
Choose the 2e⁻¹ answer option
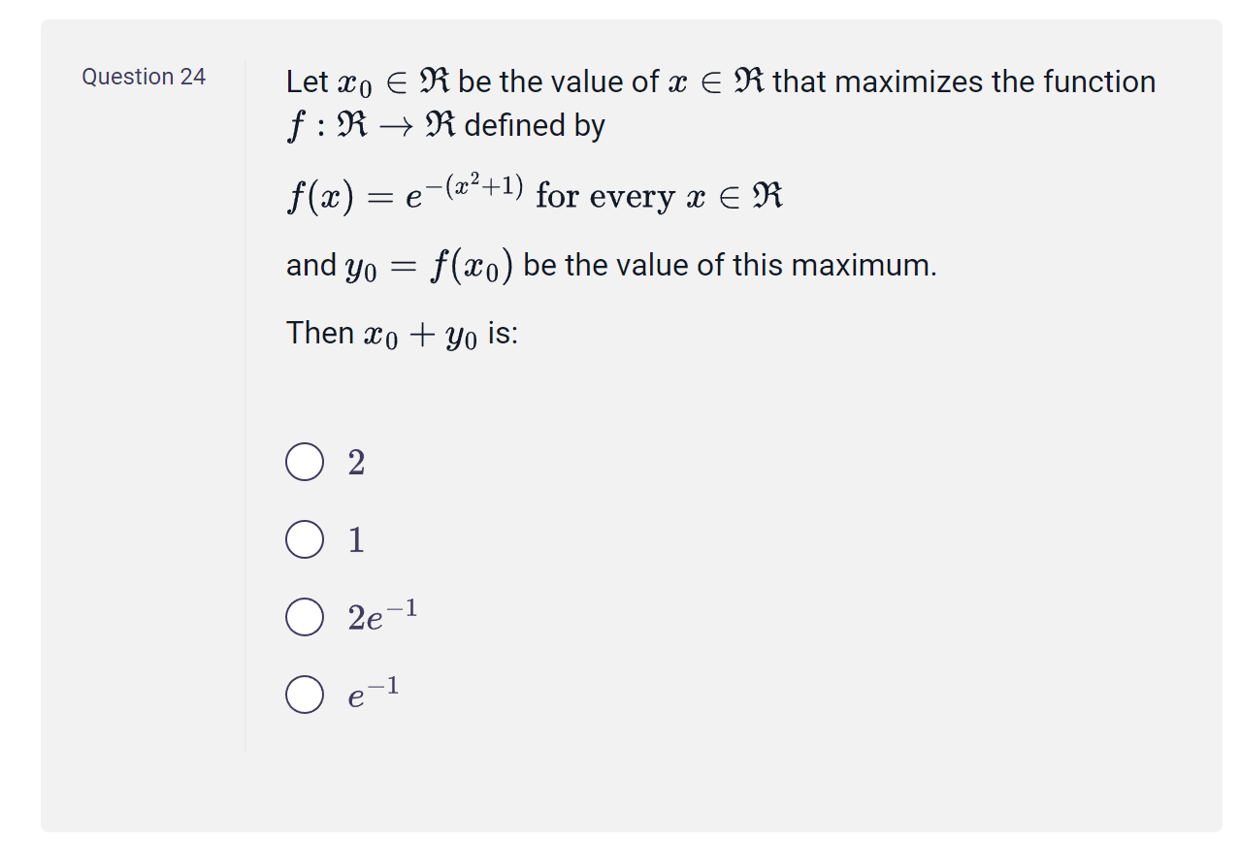(x=304, y=617)
